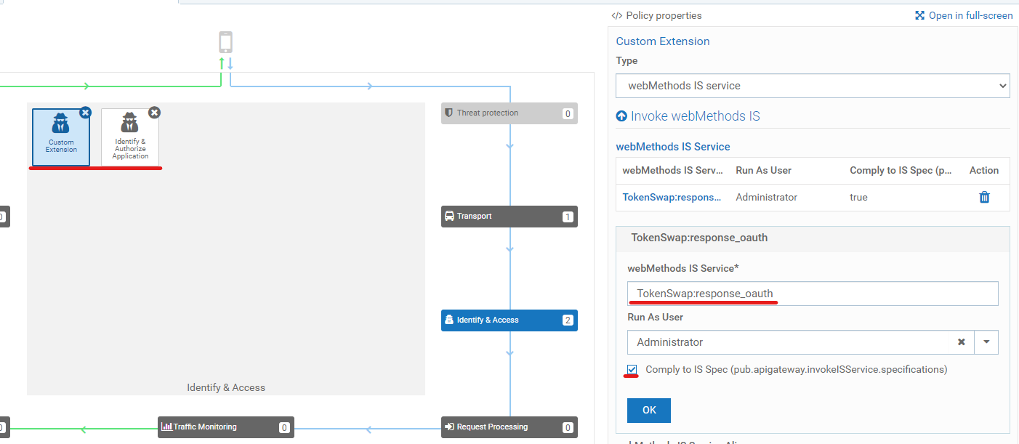The width and height of the screenshot is (1019, 444).
Task: Remove the Custom Extension tile via X
Action: [85, 113]
